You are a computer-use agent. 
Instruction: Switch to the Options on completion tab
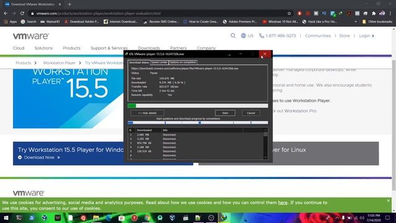pyautogui.click(x=183, y=62)
